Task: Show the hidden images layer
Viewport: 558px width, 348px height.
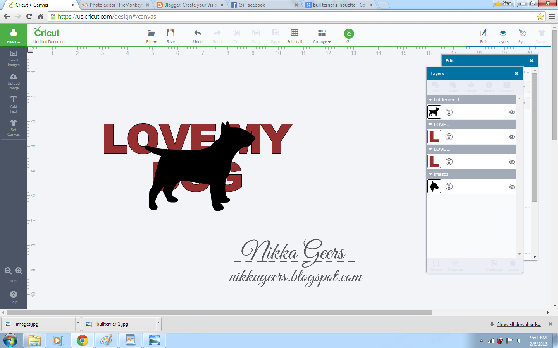Action: pyautogui.click(x=512, y=186)
